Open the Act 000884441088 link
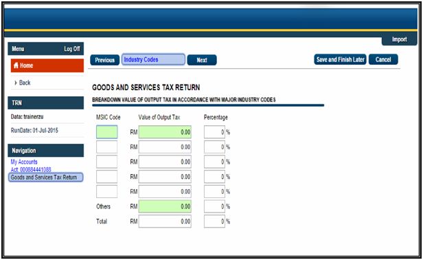 [31, 169]
